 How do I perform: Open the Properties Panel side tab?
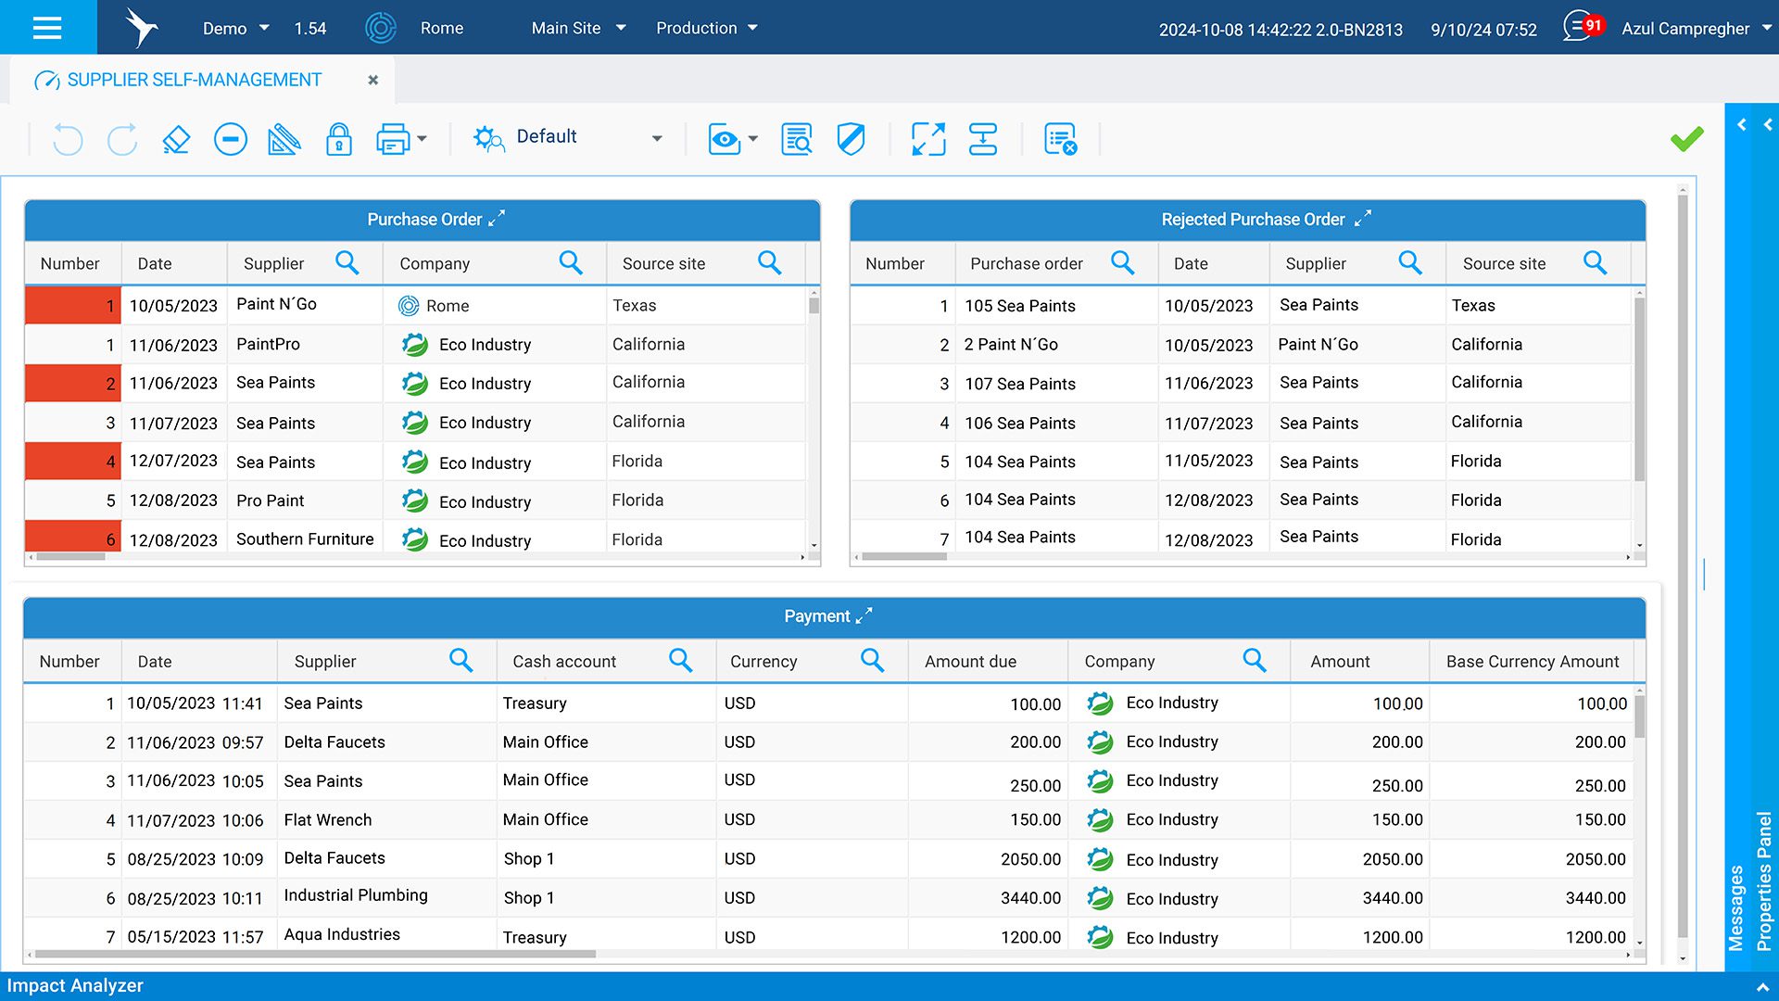tap(1764, 881)
